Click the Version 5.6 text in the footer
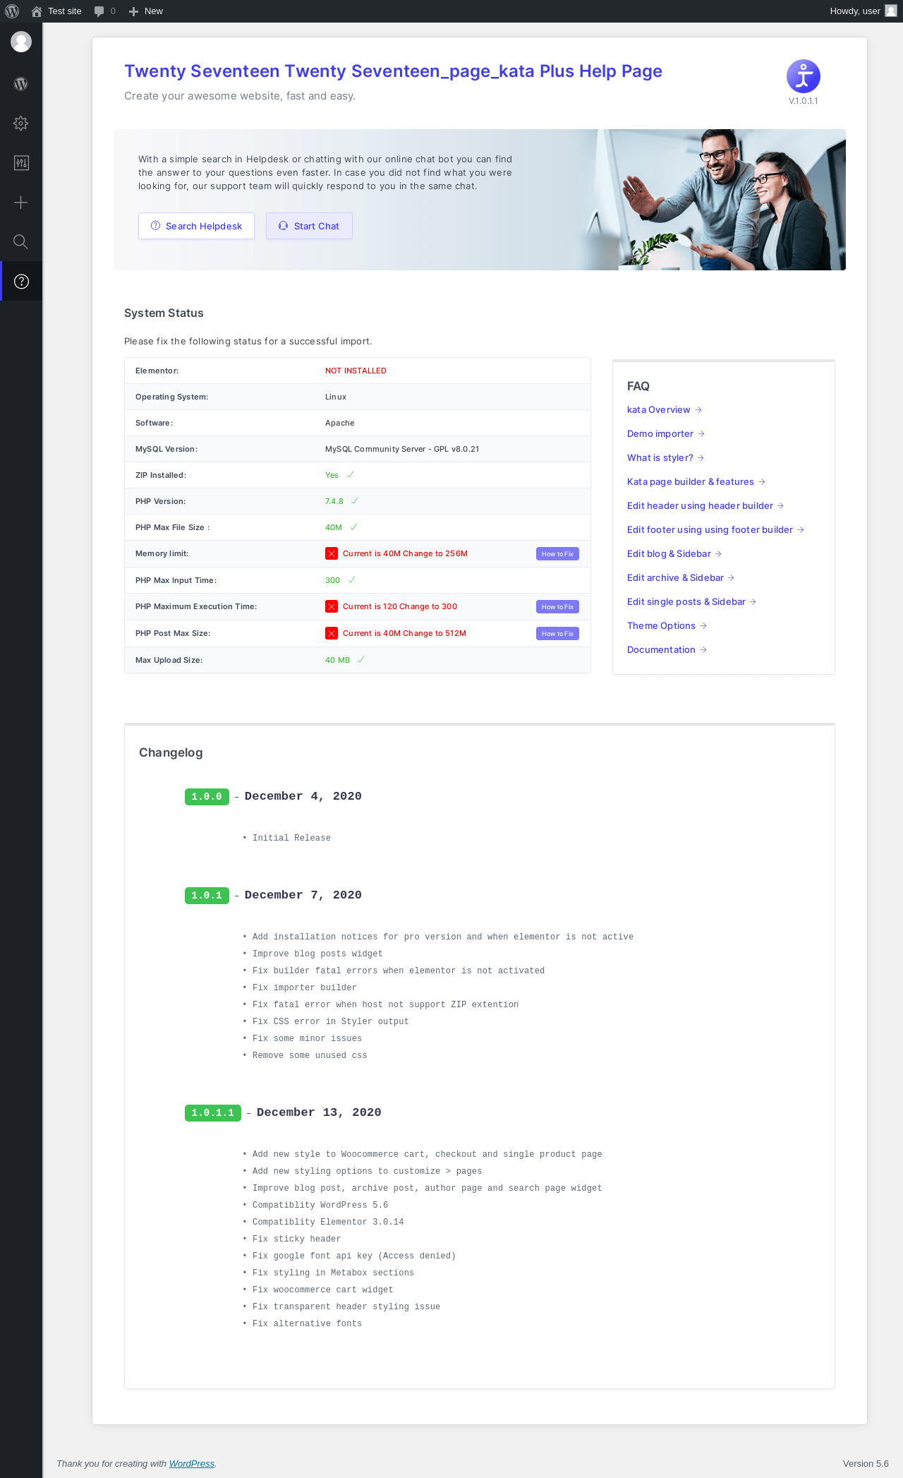The width and height of the screenshot is (903, 1478). coord(866,1464)
